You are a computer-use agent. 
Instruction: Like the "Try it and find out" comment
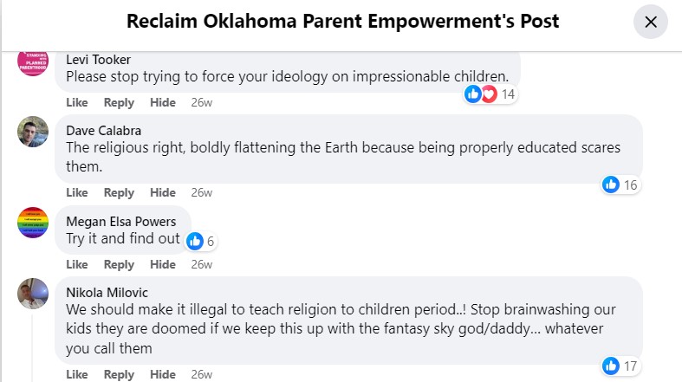(x=77, y=264)
